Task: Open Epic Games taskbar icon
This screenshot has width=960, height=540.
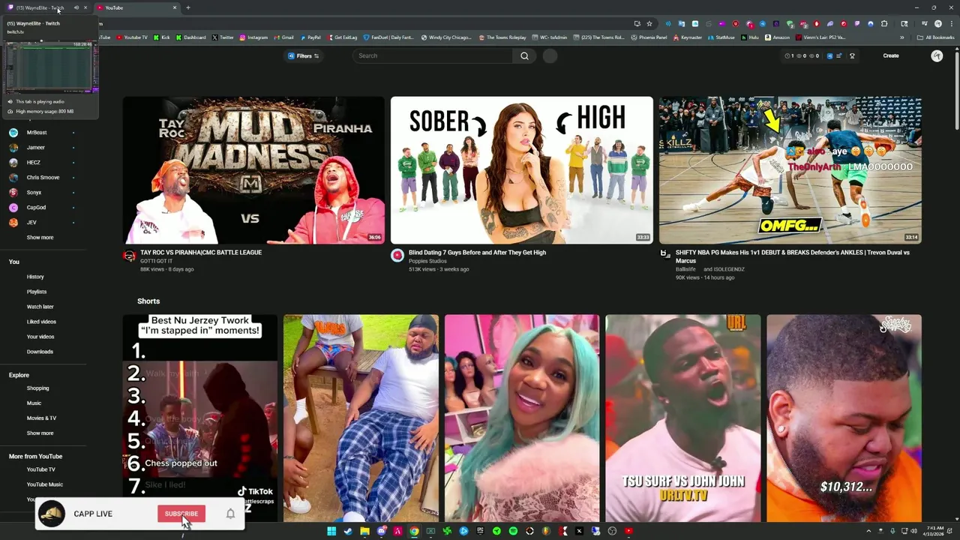Action: pyautogui.click(x=480, y=531)
